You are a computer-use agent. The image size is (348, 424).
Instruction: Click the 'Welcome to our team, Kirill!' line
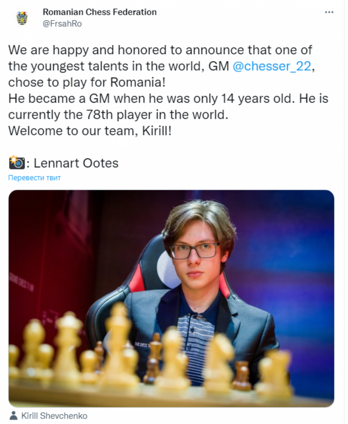pos(90,130)
